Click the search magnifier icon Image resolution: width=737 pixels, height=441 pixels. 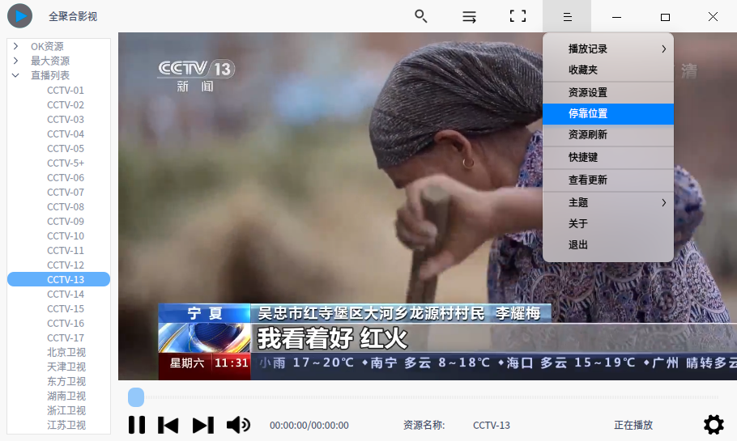420,16
